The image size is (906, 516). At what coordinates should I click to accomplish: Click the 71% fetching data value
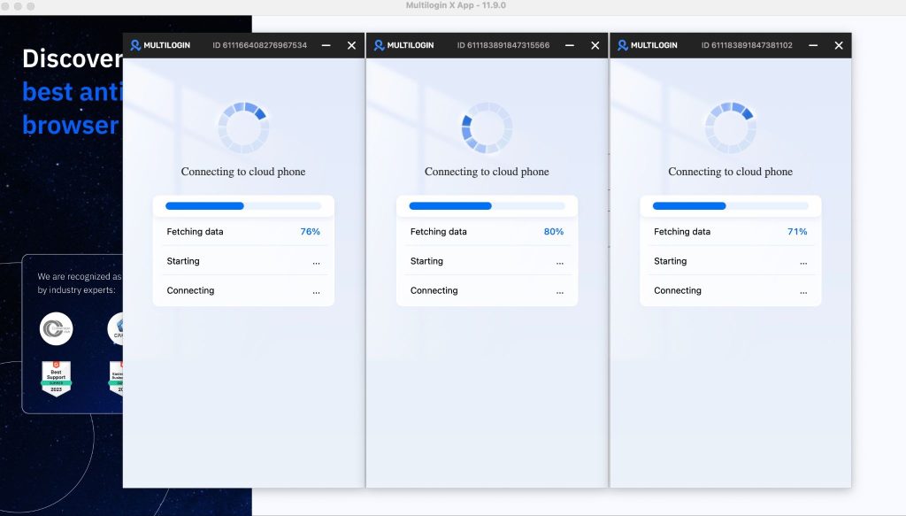[797, 232]
